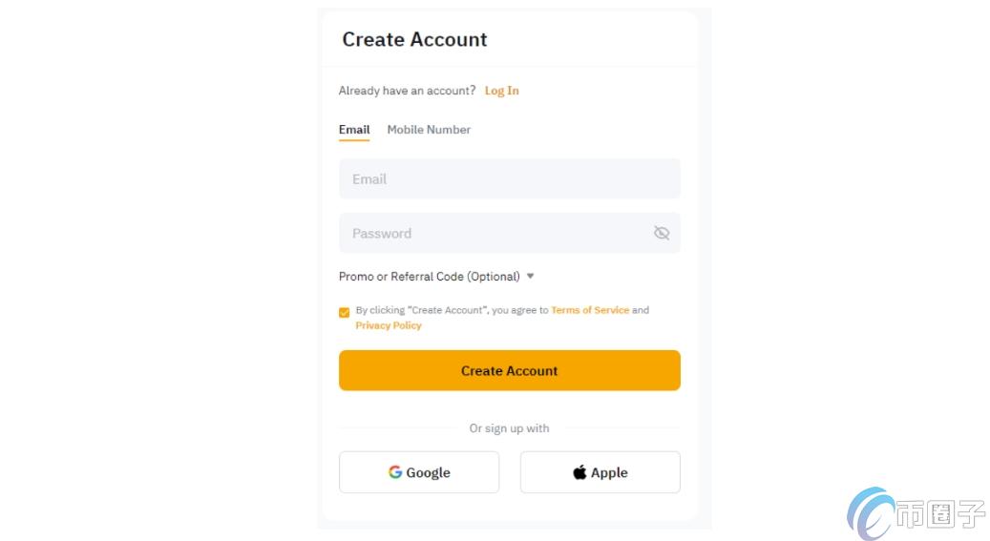This screenshot has width=990, height=541.
Task: Click the Google G logo icon
Action: tap(395, 472)
